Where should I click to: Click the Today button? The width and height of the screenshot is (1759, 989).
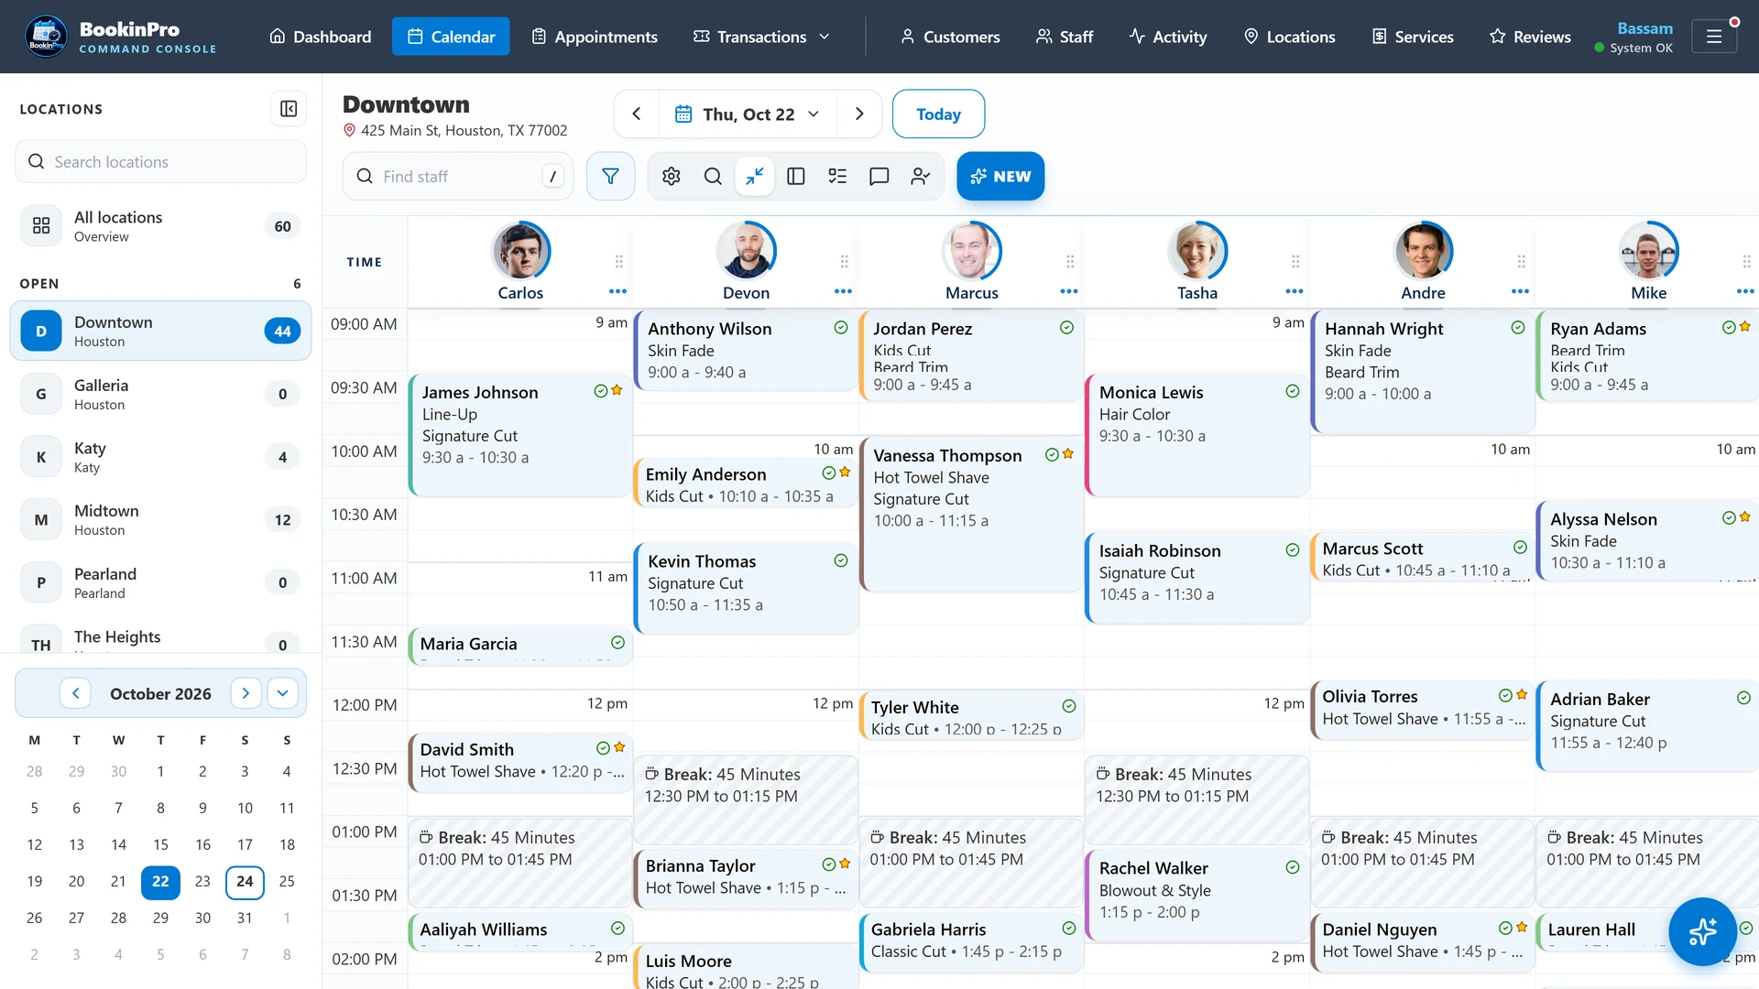(x=938, y=114)
